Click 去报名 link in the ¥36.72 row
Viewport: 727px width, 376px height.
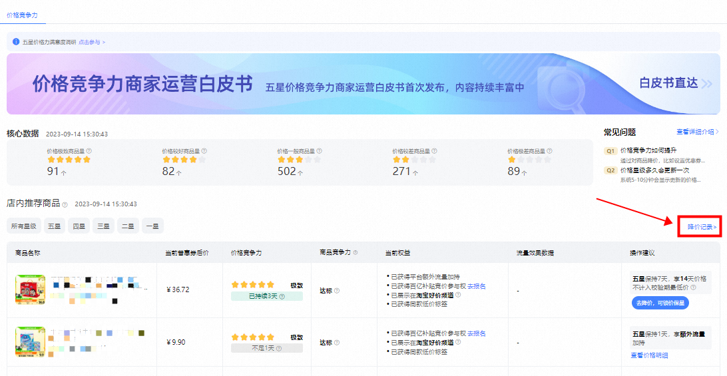(x=476, y=285)
